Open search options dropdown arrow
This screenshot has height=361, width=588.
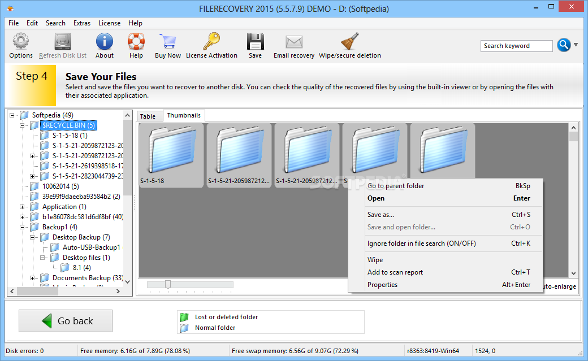(x=576, y=45)
